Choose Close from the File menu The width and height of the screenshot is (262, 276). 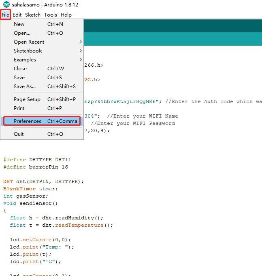(42, 68)
